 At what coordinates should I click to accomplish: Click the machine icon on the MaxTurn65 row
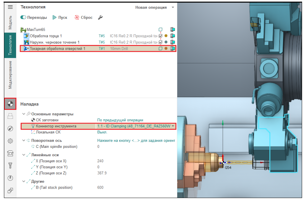coord(173,30)
